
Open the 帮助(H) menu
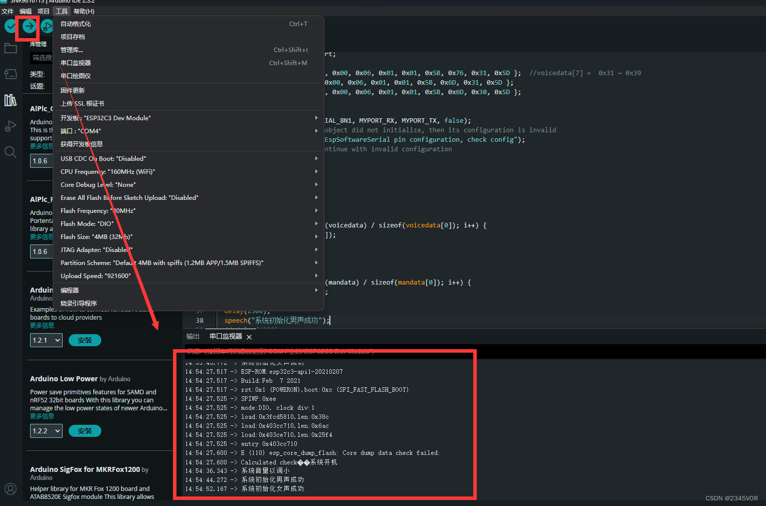[x=84, y=11]
